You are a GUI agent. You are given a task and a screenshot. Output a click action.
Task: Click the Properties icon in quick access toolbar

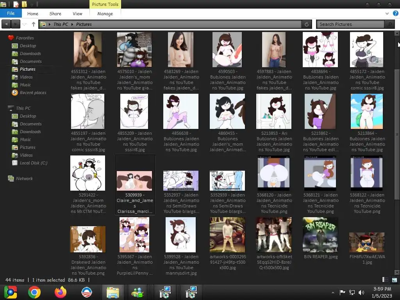pos(16,4)
